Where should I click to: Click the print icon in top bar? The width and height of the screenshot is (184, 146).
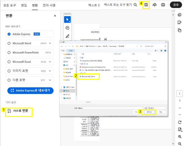[x=163, y=5]
